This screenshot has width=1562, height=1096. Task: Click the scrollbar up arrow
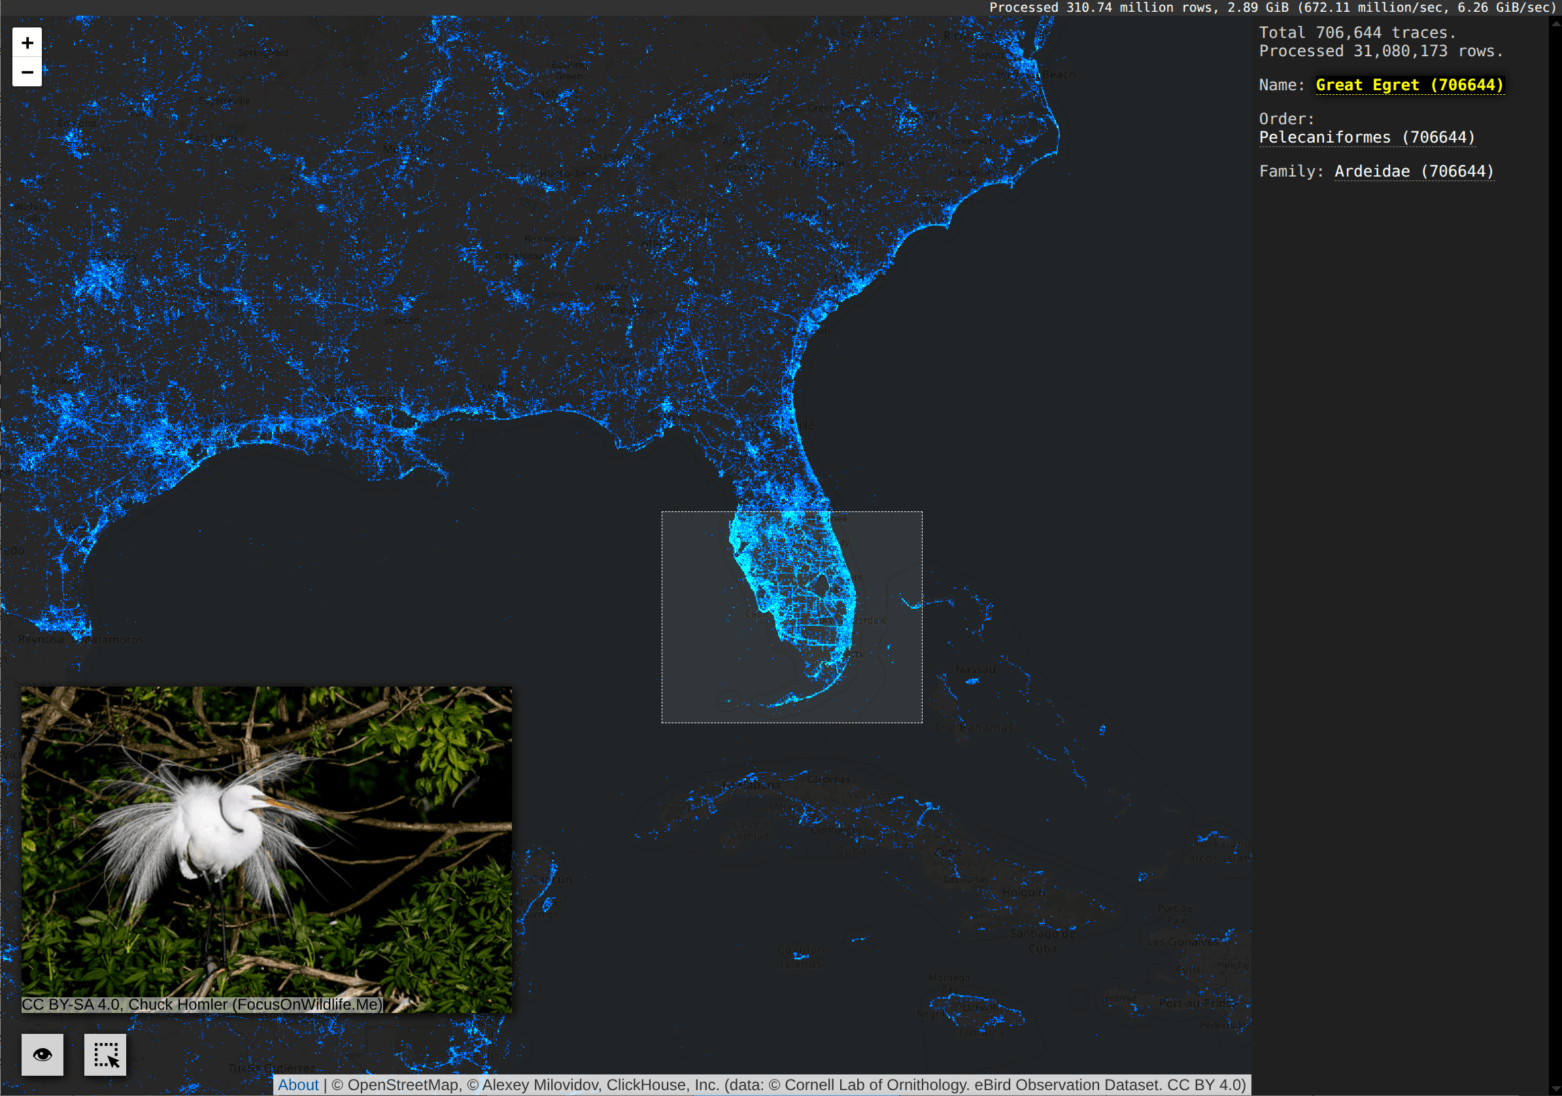tap(1555, 22)
